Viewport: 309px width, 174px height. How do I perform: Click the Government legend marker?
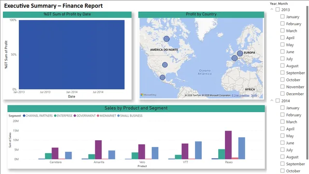pyautogui.click(x=75, y=116)
